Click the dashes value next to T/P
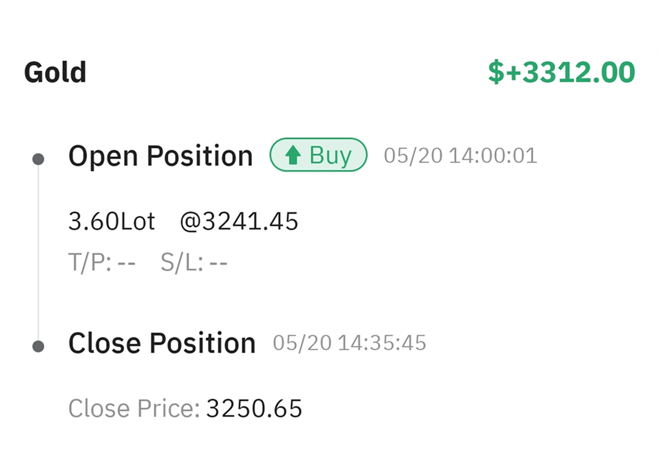The image size is (659, 476). click(126, 264)
